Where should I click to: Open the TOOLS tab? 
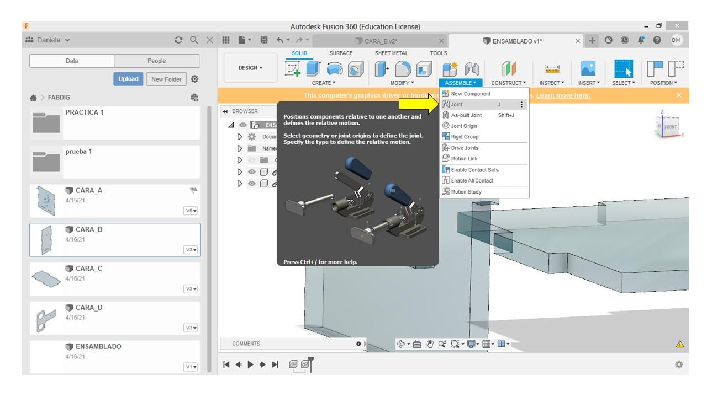tap(439, 53)
